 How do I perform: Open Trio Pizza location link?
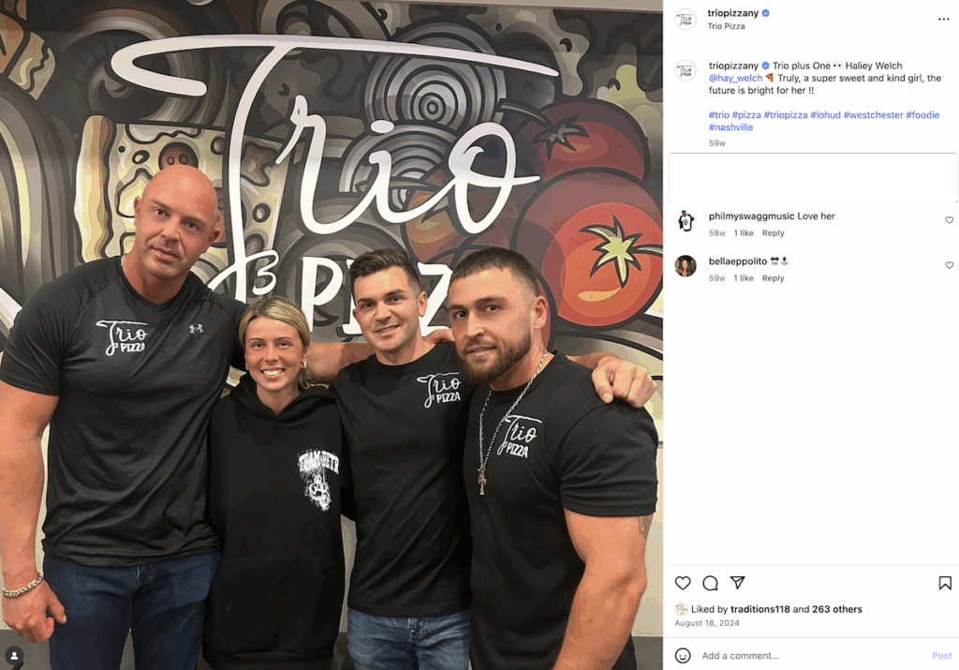[x=726, y=26]
